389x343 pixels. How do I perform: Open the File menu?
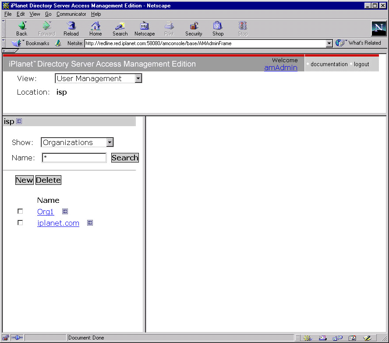click(8, 14)
